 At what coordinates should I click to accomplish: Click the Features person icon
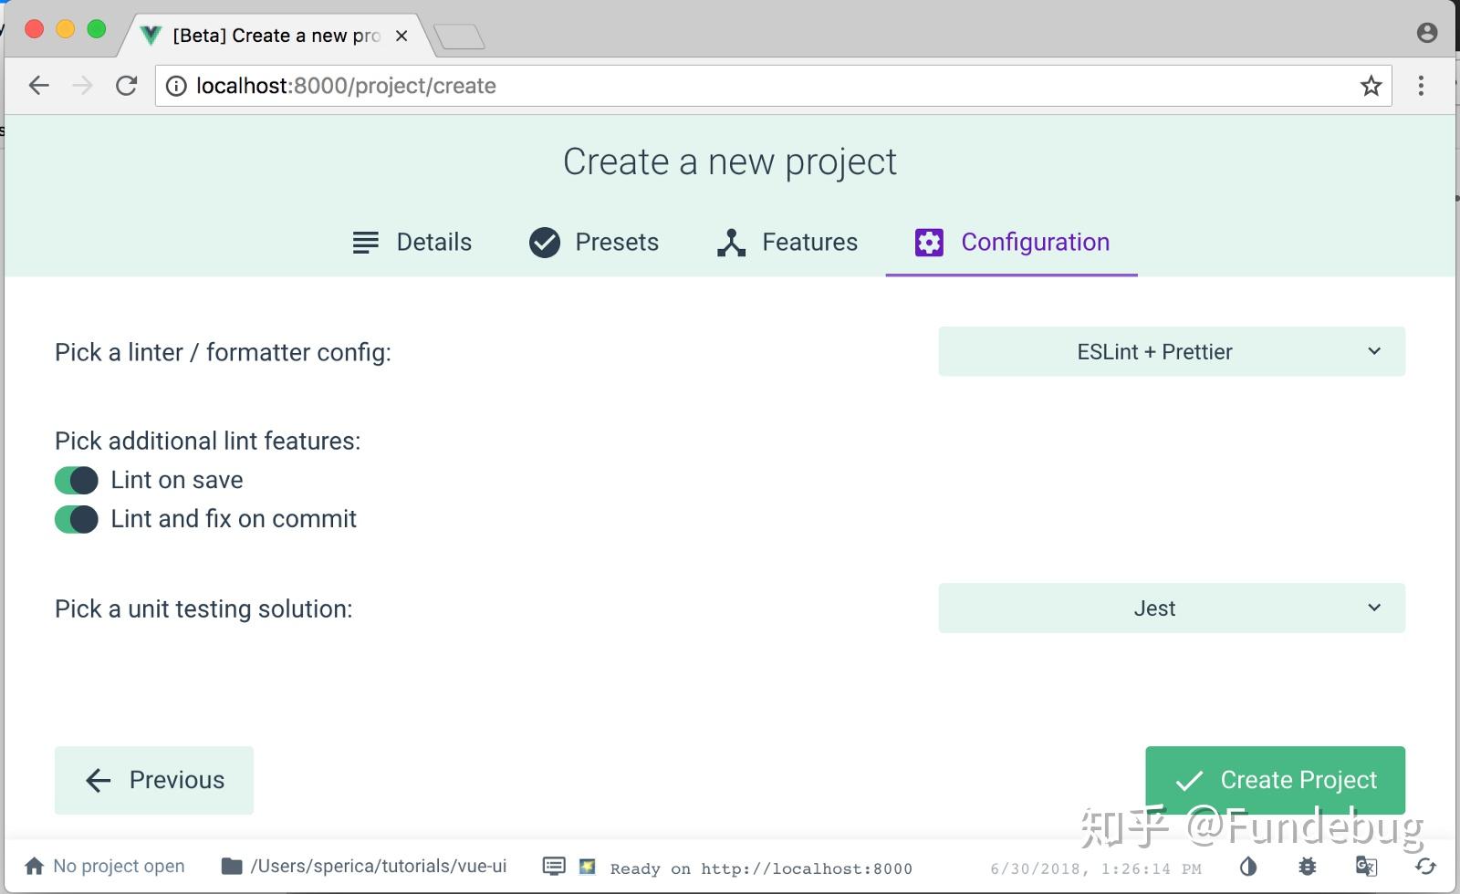(731, 242)
